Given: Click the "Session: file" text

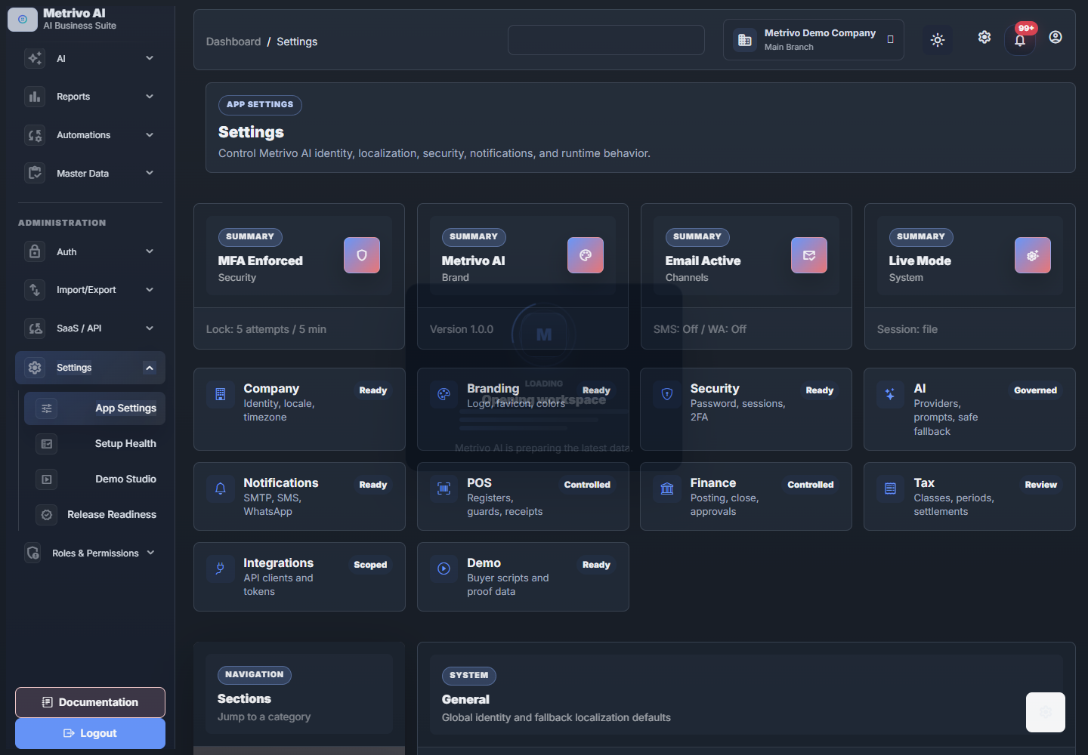Looking at the screenshot, I should click(907, 329).
